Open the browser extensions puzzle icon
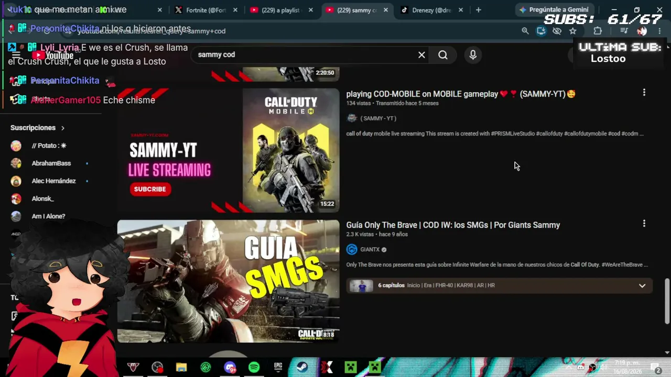671x377 pixels. (598, 31)
